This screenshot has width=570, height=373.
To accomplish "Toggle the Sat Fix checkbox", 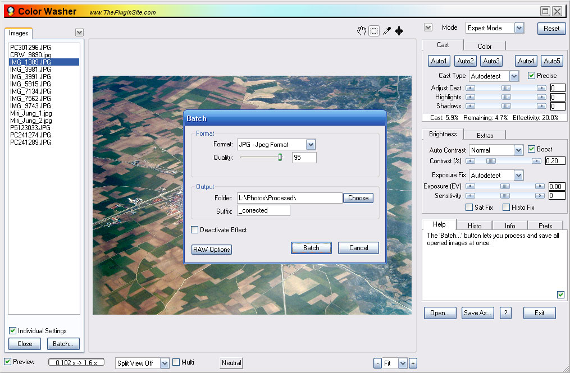I will 469,208.
